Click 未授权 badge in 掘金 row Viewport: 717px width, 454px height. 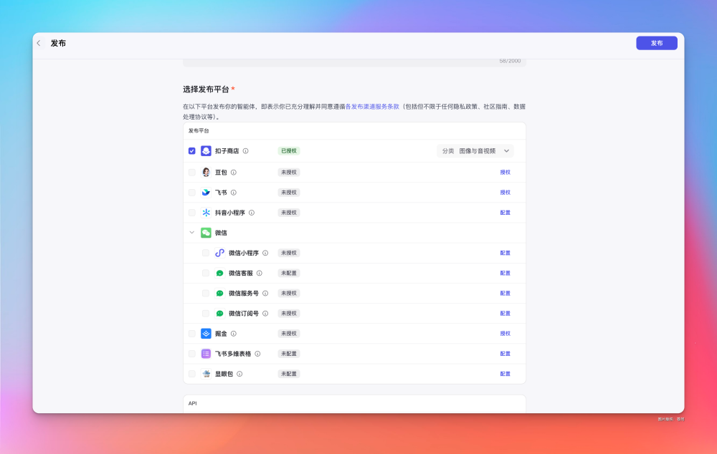point(288,334)
